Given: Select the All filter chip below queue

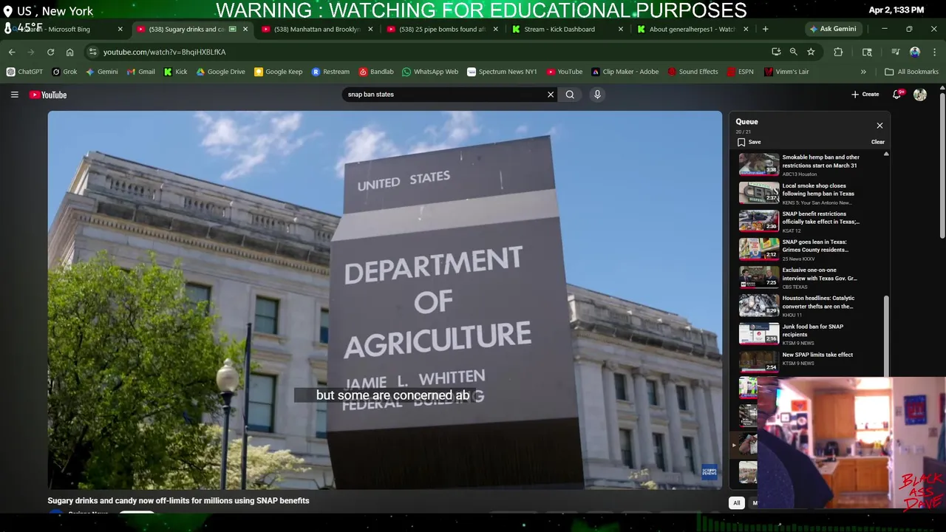Looking at the screenshot, I should pos(736,503).
